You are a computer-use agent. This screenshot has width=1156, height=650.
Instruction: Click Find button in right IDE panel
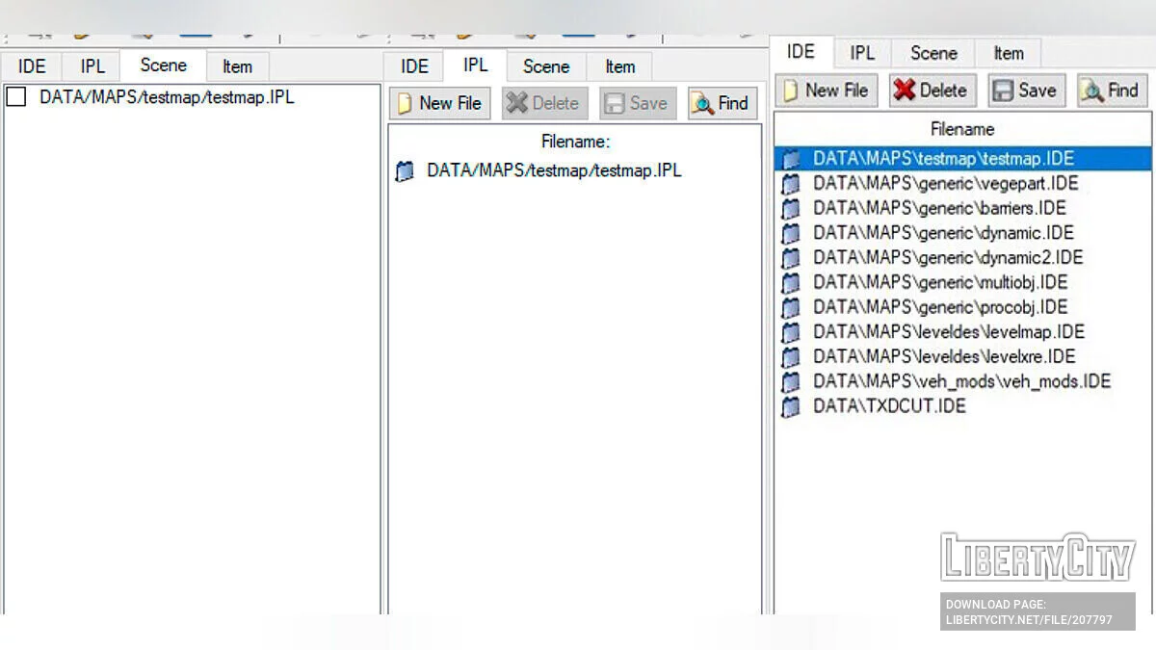coord(1112,91)
